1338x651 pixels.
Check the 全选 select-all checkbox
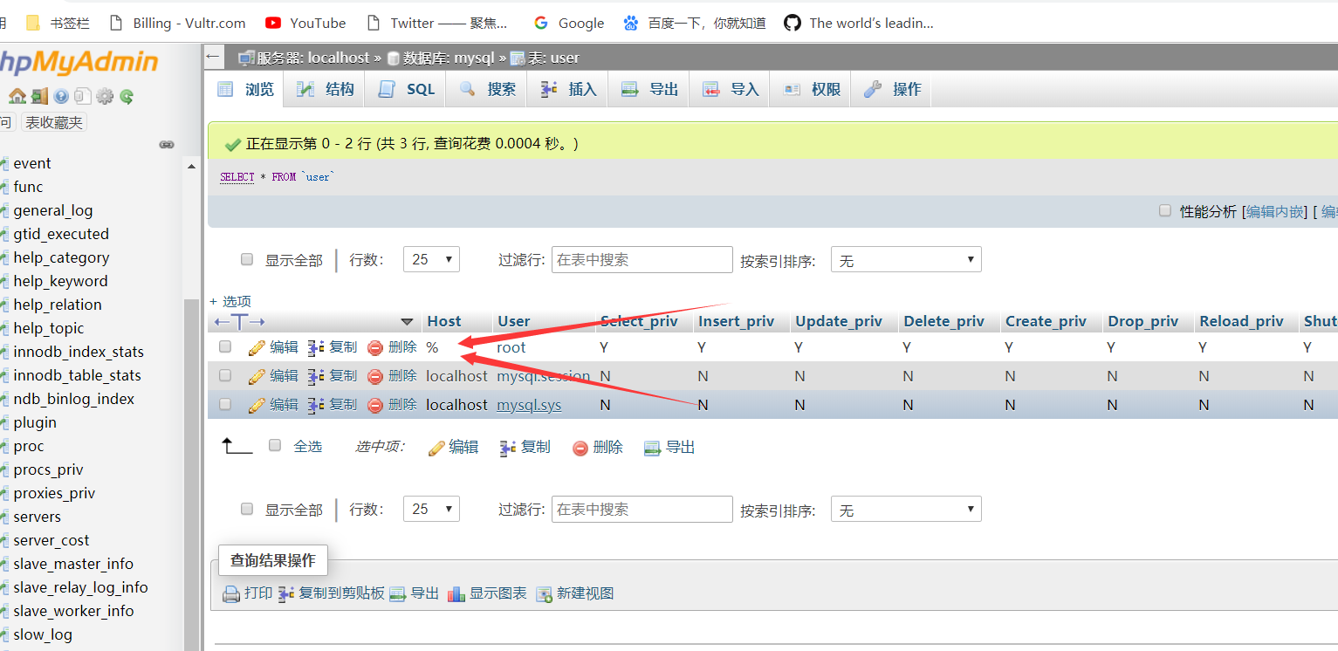(x=275, y=445)
